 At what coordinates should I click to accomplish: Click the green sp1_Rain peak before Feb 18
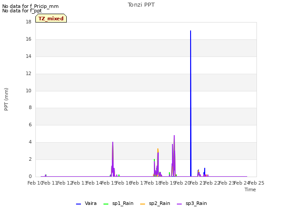tap(154, 160)
